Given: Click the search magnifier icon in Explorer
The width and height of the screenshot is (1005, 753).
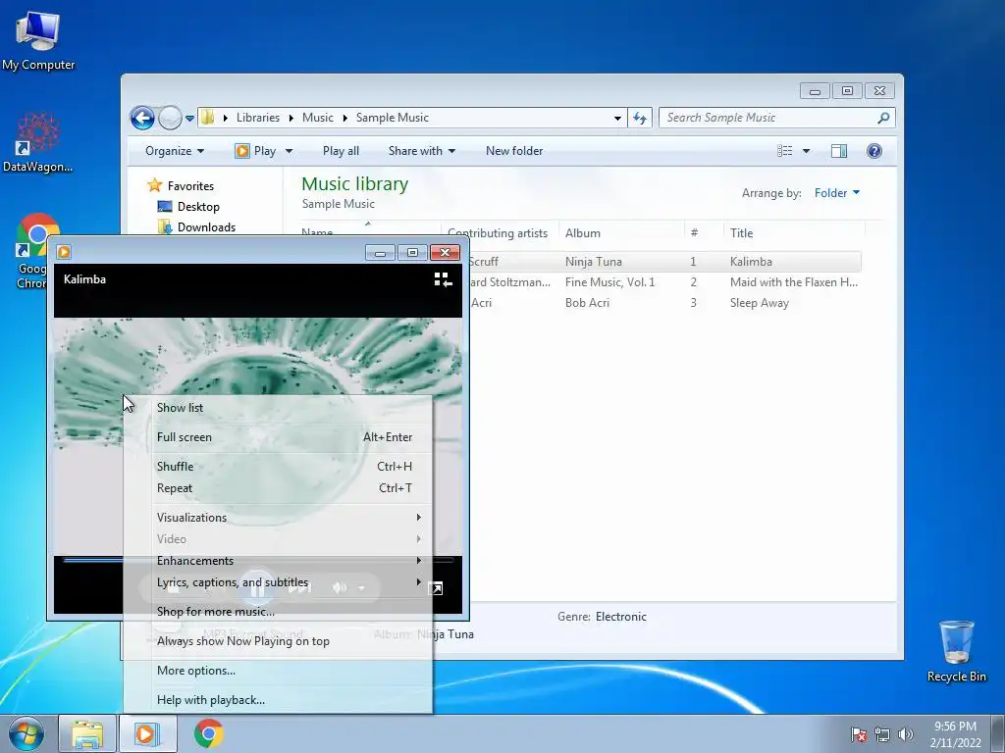Looking at the screenshot, I should [x=883, y=118].
